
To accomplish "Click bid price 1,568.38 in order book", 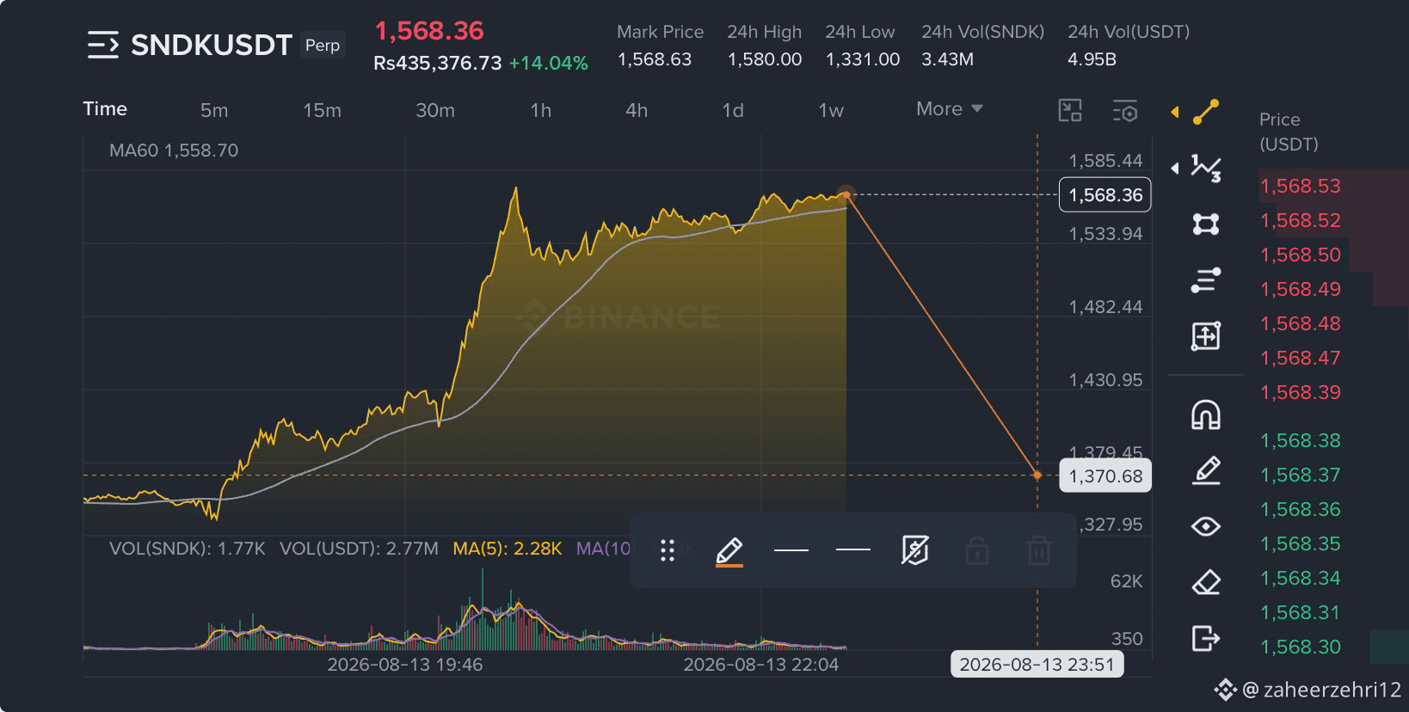I will (x=1300, y=440).
